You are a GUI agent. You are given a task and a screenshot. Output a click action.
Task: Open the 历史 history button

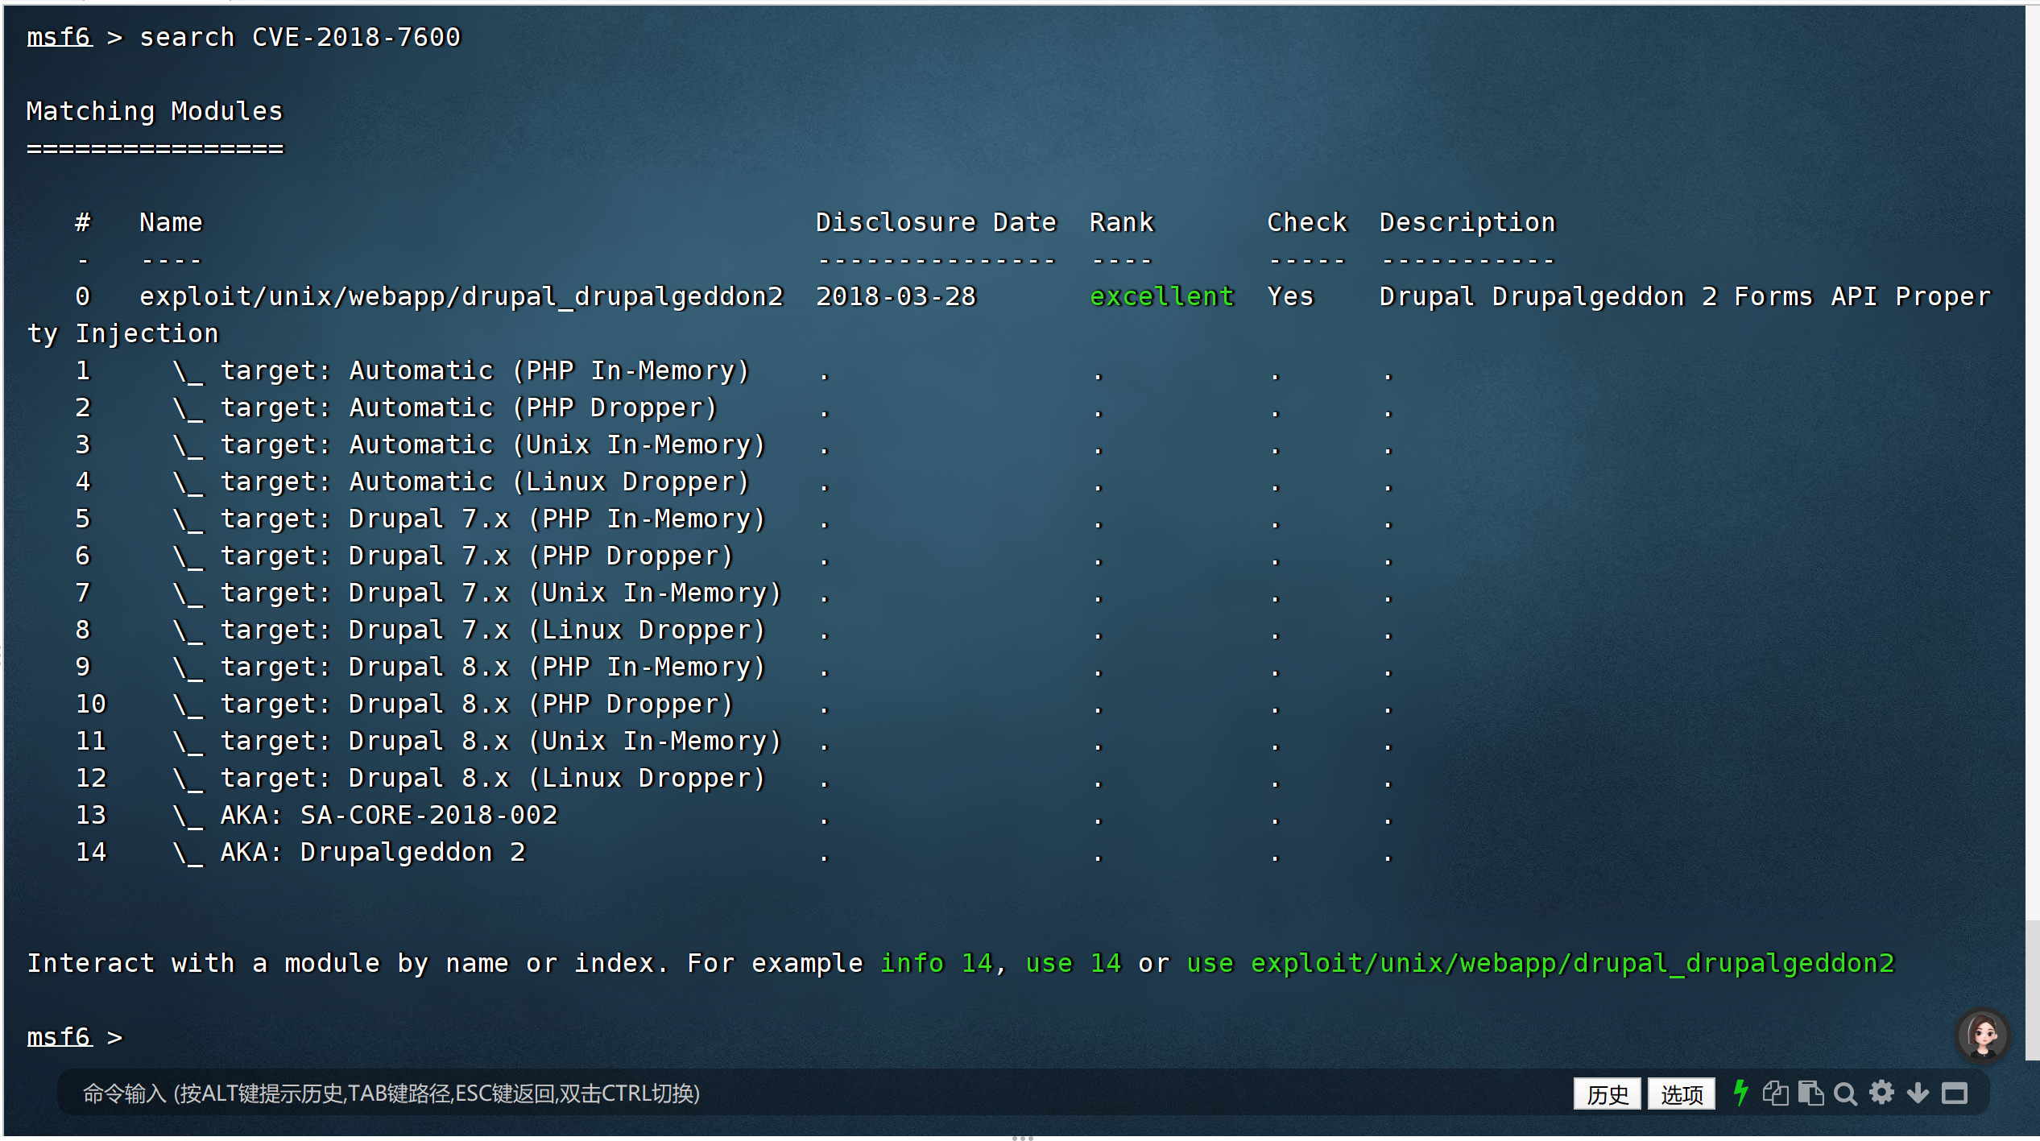1607,1093
